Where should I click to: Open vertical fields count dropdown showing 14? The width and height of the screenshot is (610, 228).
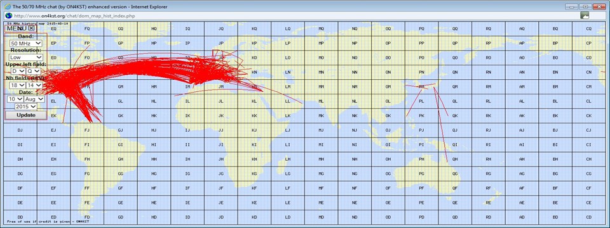34,85
